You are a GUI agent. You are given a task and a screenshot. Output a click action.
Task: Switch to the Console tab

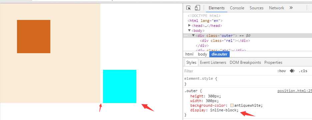point(237,8)
